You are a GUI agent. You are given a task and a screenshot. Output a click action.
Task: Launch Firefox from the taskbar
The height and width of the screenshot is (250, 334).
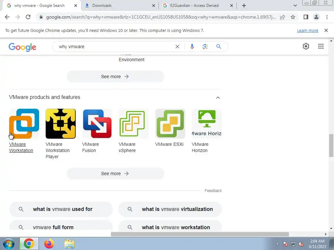(49, 243)
